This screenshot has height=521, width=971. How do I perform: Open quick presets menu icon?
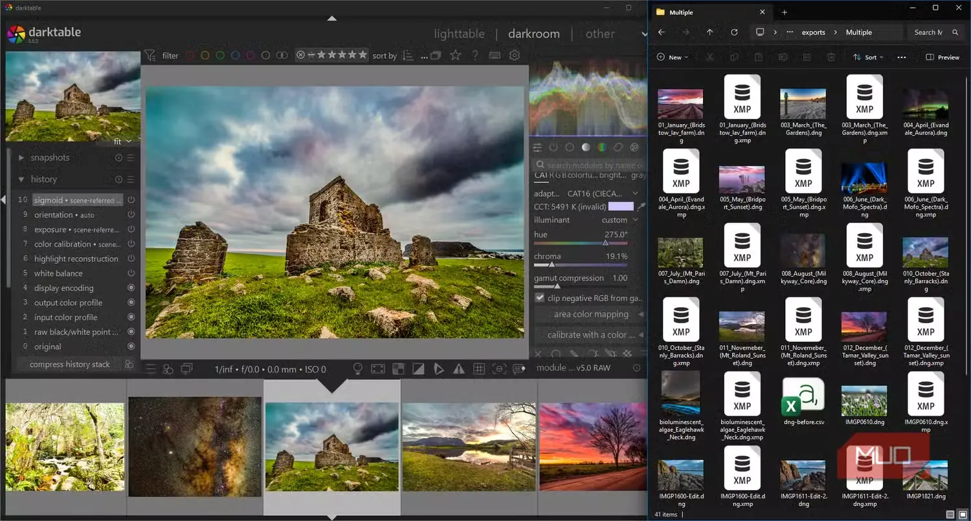pos(150,369)
